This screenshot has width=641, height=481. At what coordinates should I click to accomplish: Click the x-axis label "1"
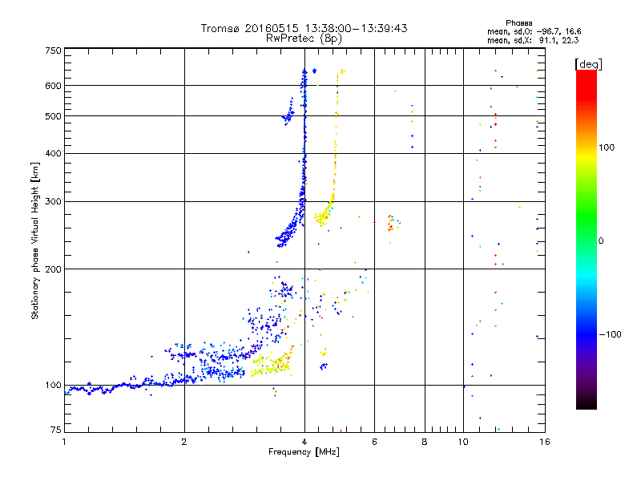point(64,442)
